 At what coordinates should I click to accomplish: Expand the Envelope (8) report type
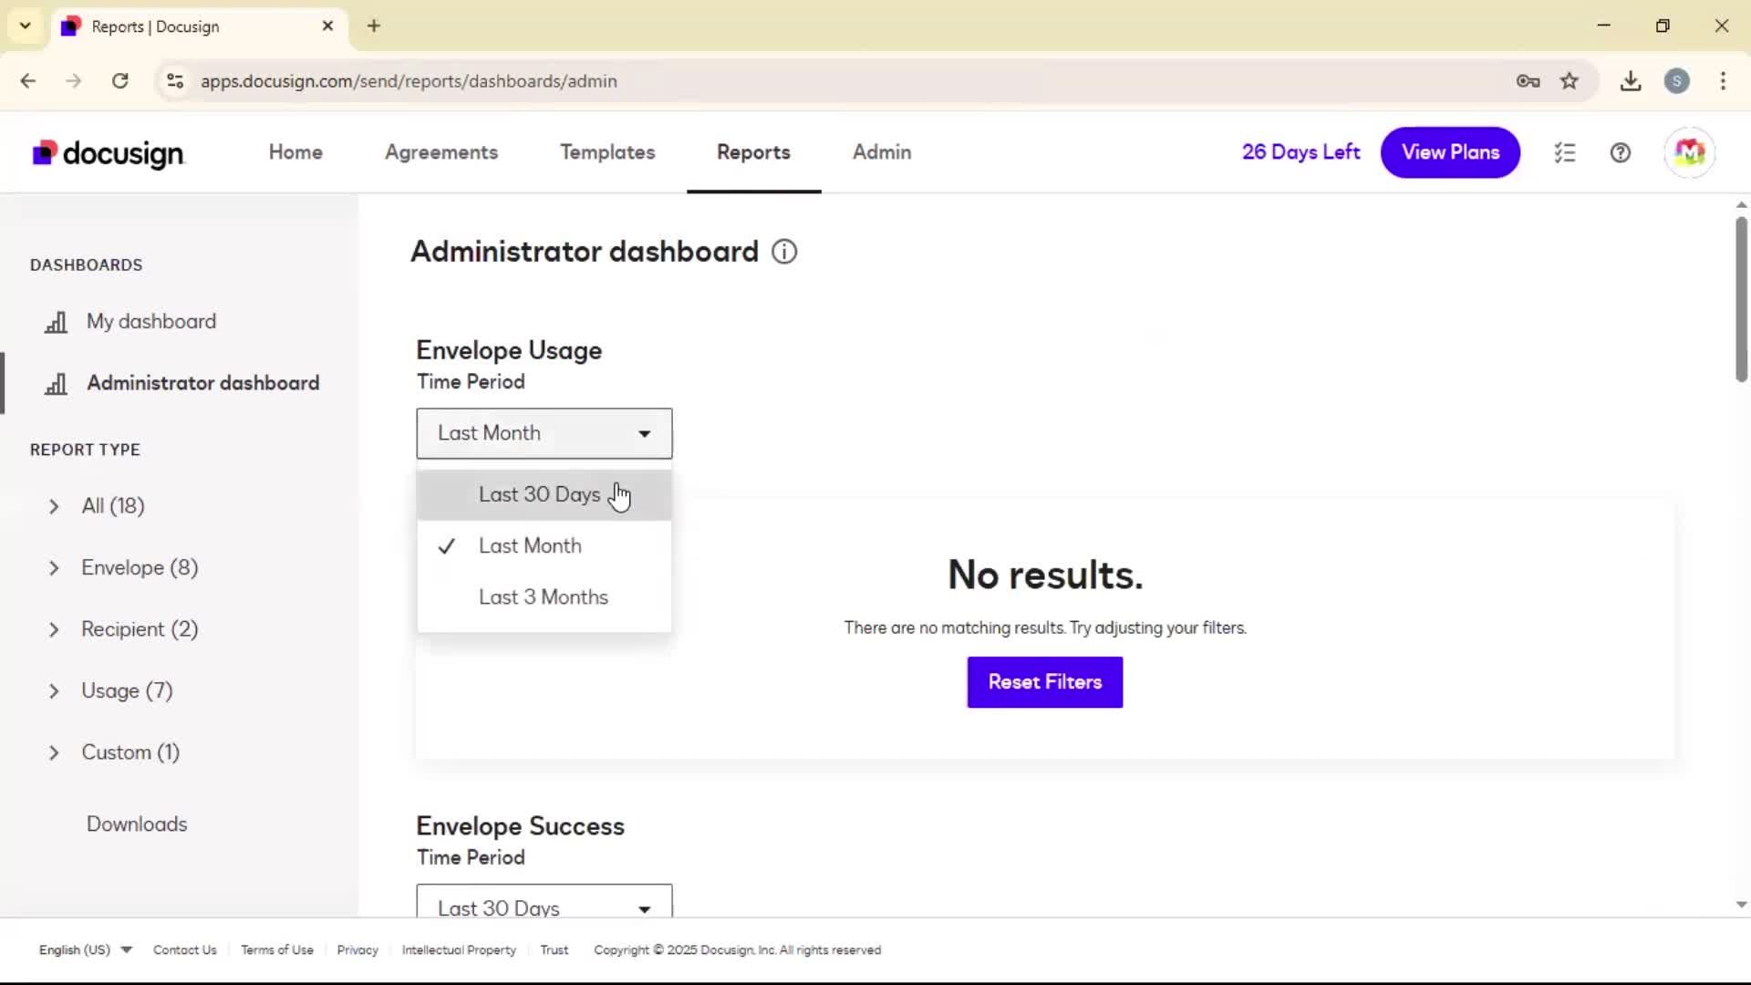click(54, 568)
